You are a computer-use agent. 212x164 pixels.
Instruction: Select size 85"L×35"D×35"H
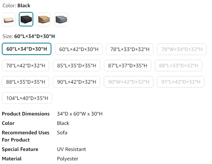[77, 66]
